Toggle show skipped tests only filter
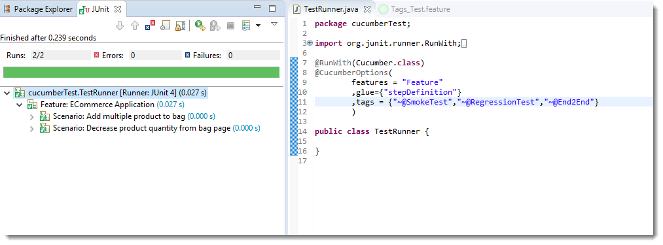This screenshot has width=663, height=245. click(166, 25)
